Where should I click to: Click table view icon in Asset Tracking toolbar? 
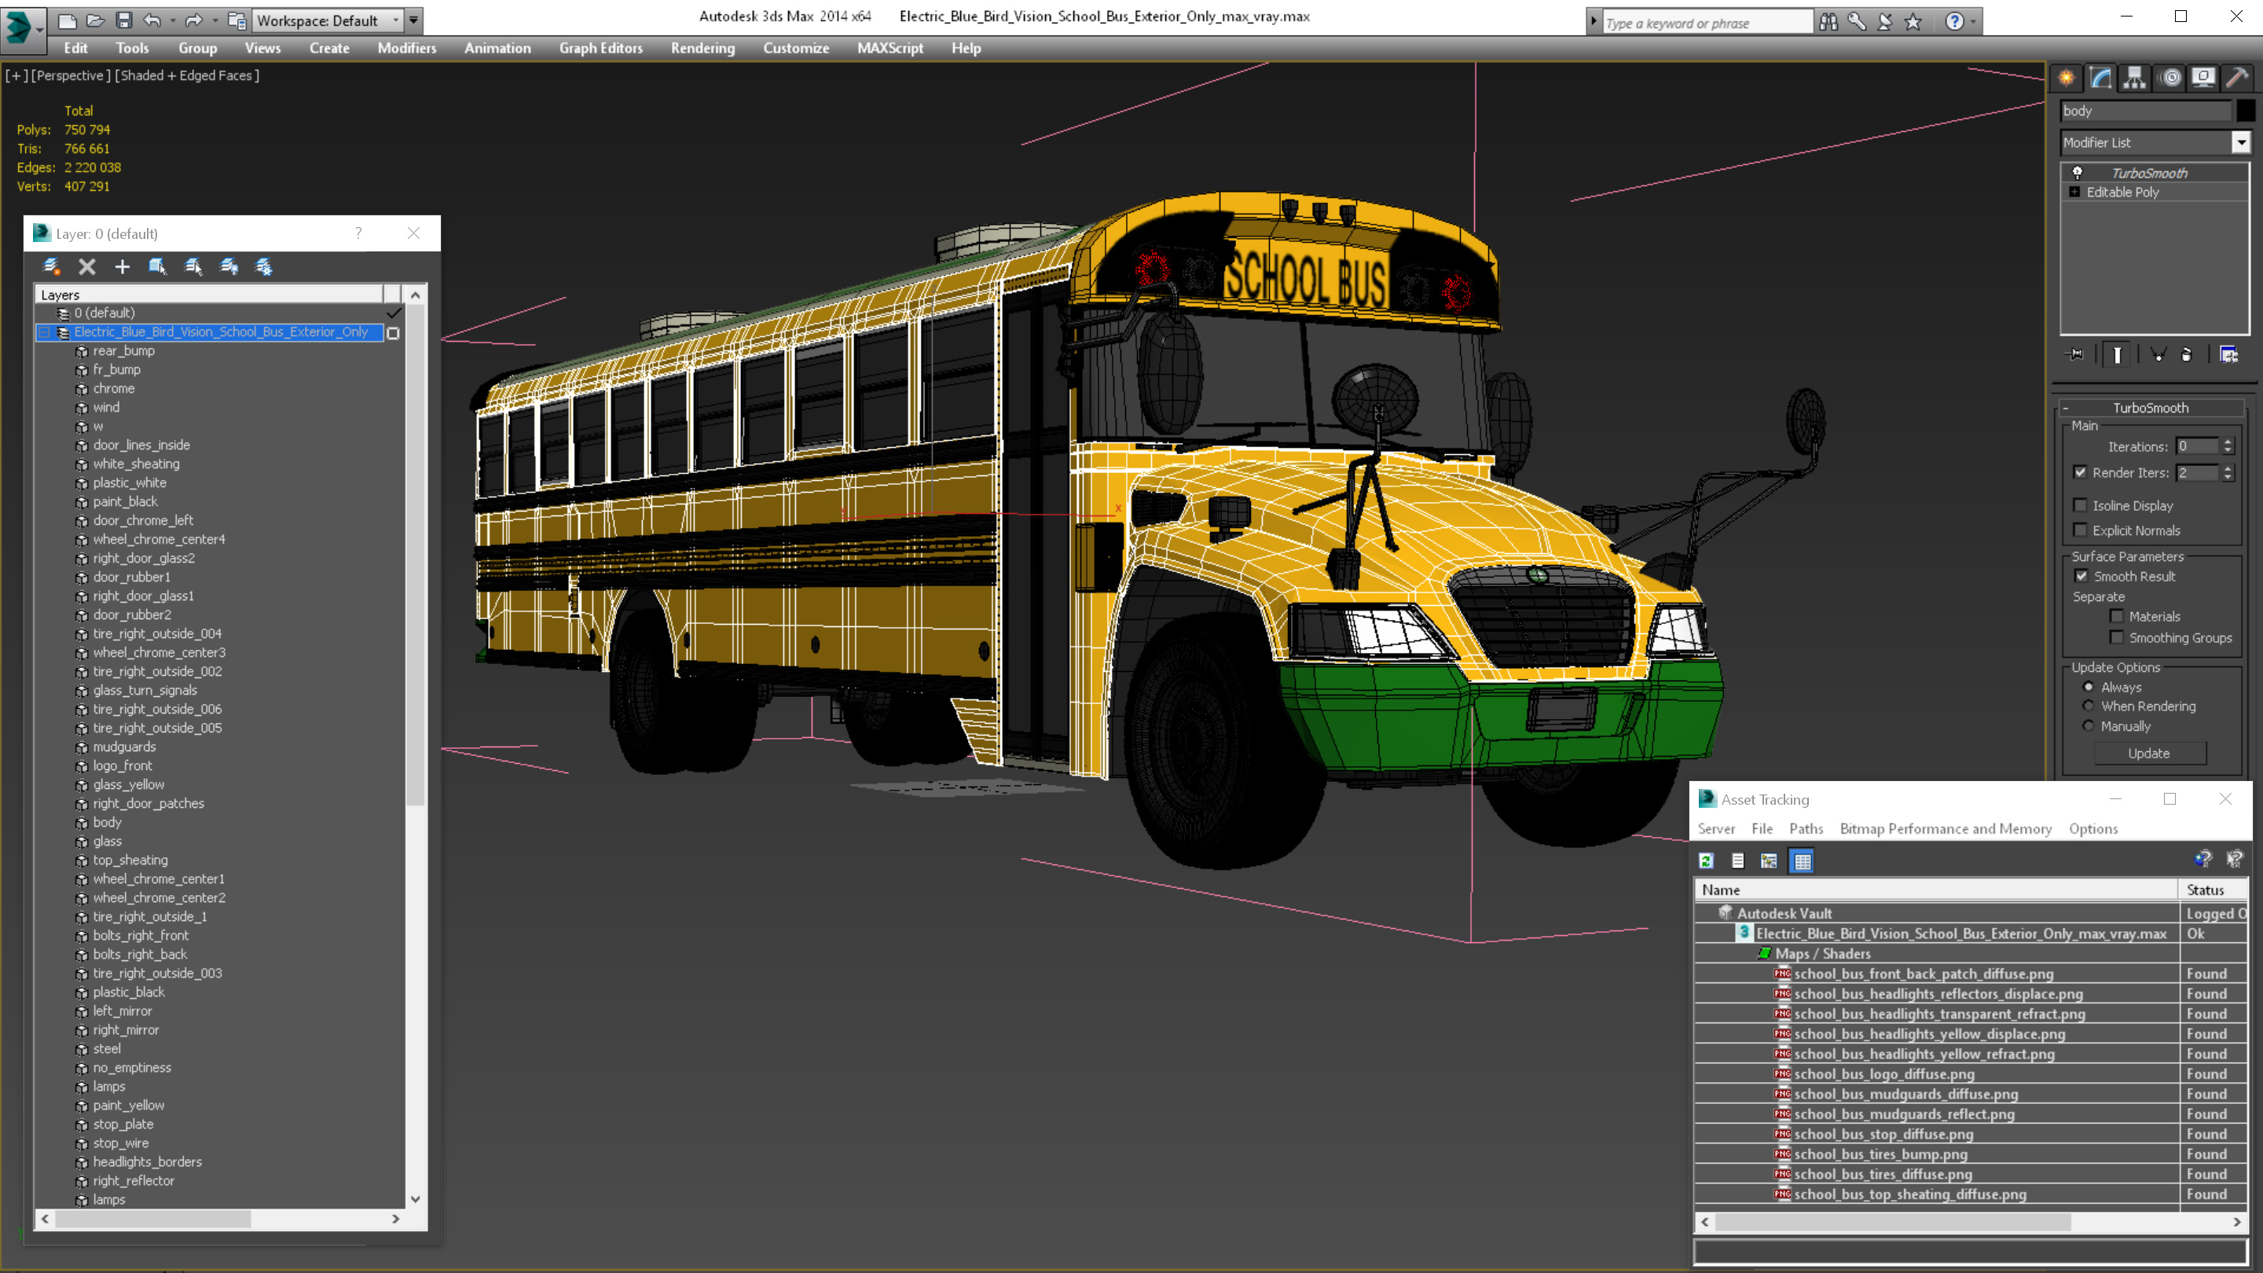pos(1802,861)
